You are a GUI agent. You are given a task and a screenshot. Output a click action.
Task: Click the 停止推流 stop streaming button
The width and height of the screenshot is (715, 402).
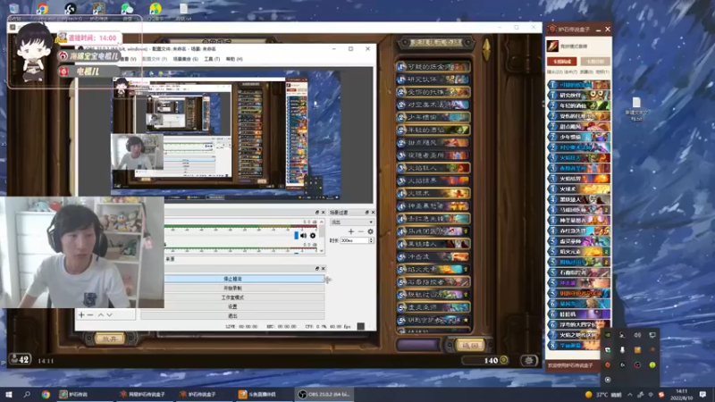232,279
